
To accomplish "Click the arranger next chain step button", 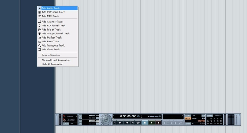I will click(168, 123).
